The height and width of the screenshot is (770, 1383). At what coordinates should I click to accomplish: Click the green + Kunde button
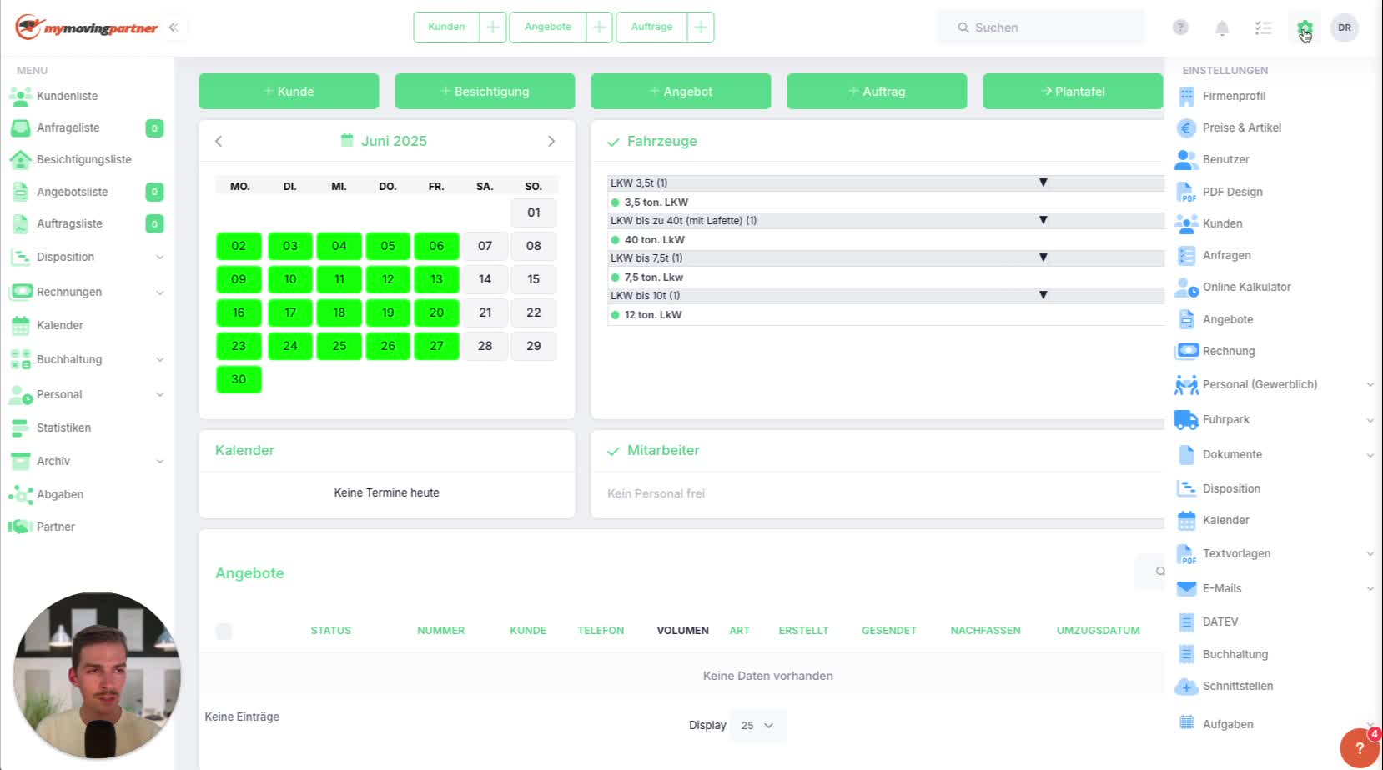point(289,92)
